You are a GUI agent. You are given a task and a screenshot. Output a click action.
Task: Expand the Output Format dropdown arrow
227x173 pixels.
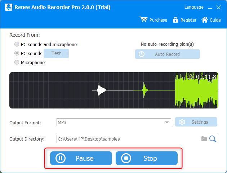(167, 123)
